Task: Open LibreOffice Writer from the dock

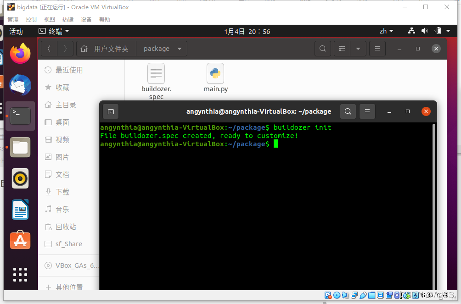Action: click(20, 210)
